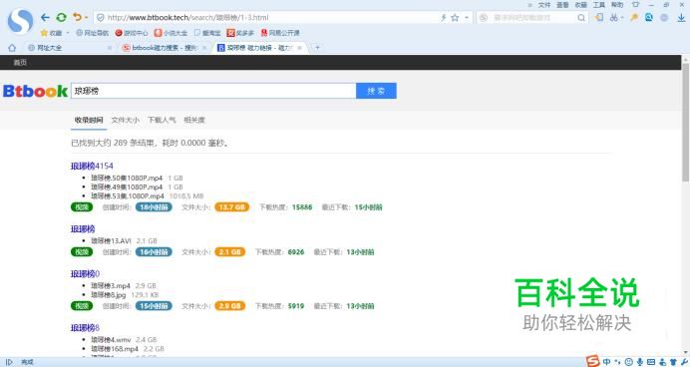Open the 网易公开课 bookmark

280,33
